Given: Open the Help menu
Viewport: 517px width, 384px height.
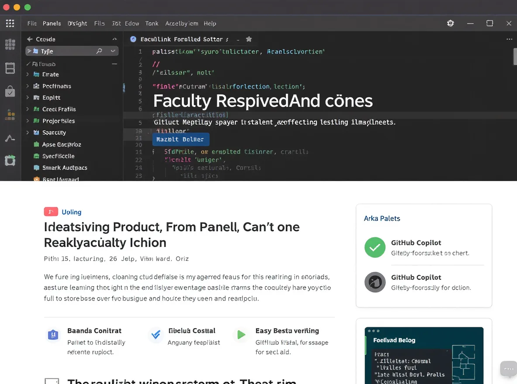Looking at the screenshot, I should (210, 24).
